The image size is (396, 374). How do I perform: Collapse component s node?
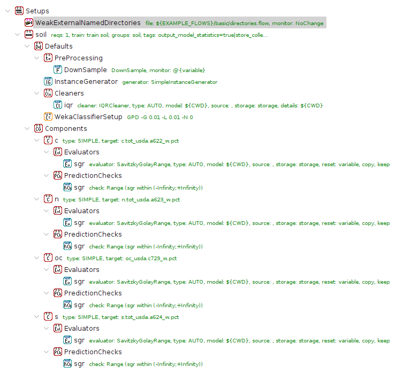click(36, 316)
